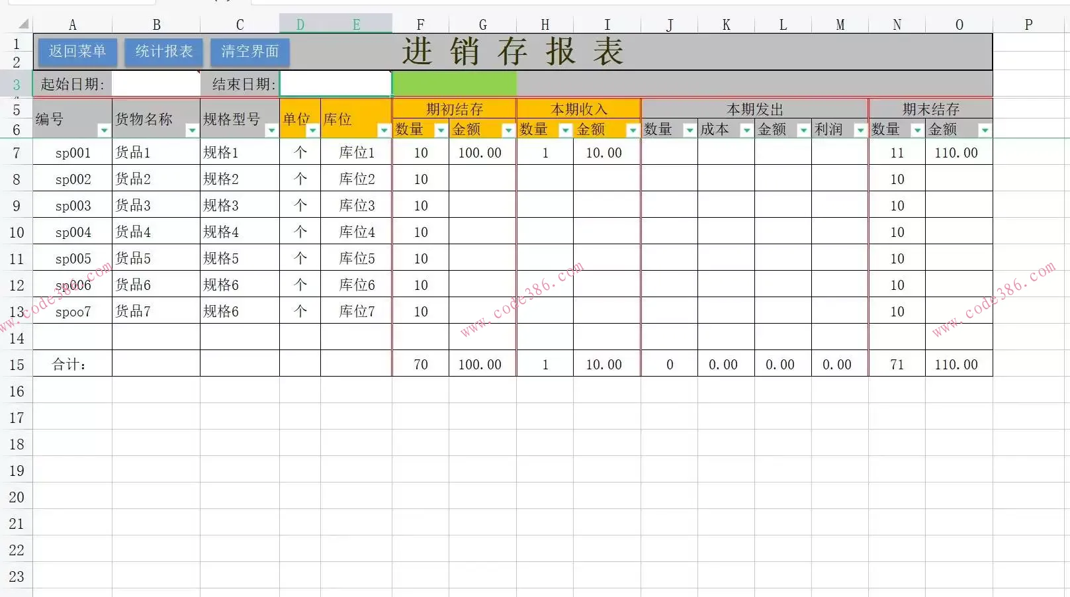Click the 库位2 cell

point(357,179)
